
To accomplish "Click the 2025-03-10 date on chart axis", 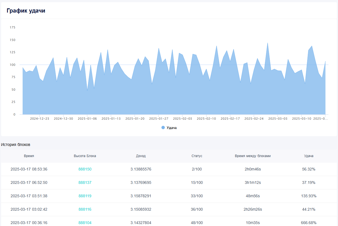I will click(302, 119).
